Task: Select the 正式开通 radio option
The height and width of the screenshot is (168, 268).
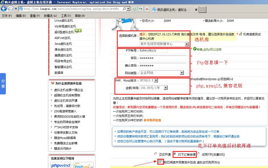Action: tap(155, 154)
